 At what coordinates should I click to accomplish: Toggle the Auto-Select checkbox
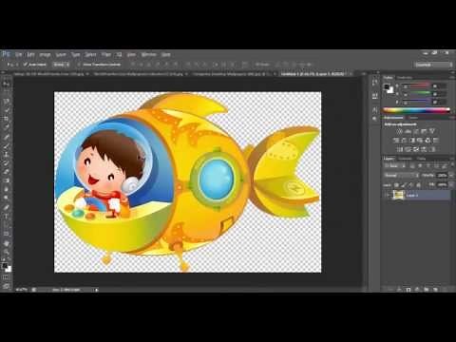click(x=26, y=65)
